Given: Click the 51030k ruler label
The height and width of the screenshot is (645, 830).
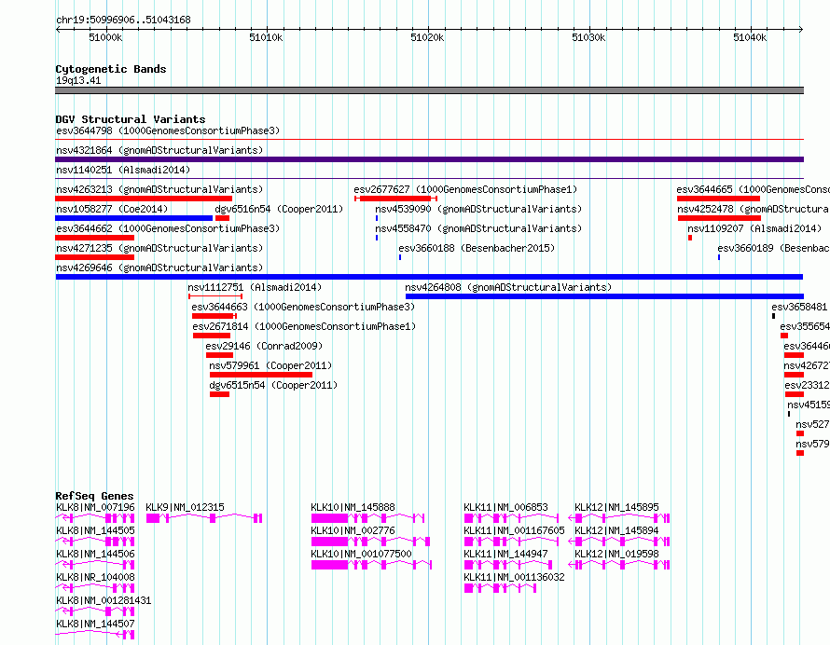Looking at the screenshot, I should (x=588, y=37).
